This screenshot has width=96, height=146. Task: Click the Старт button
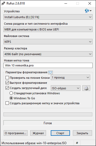pyautogui.click(x=60, y=133)
